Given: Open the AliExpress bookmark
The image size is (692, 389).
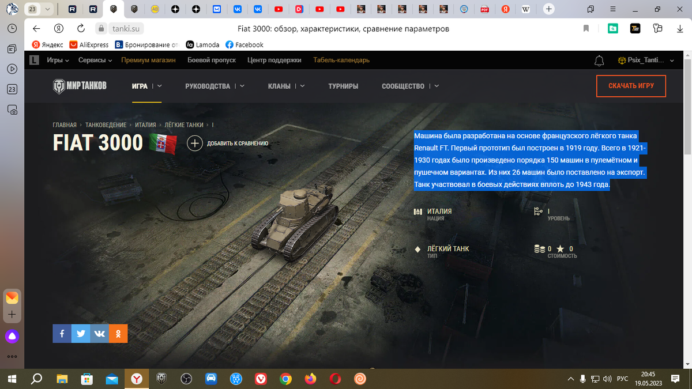Looking at the screenshot, I should [x=89, y=44].
